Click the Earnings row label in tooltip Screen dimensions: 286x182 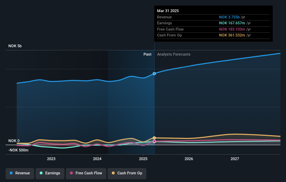point(164,23)
